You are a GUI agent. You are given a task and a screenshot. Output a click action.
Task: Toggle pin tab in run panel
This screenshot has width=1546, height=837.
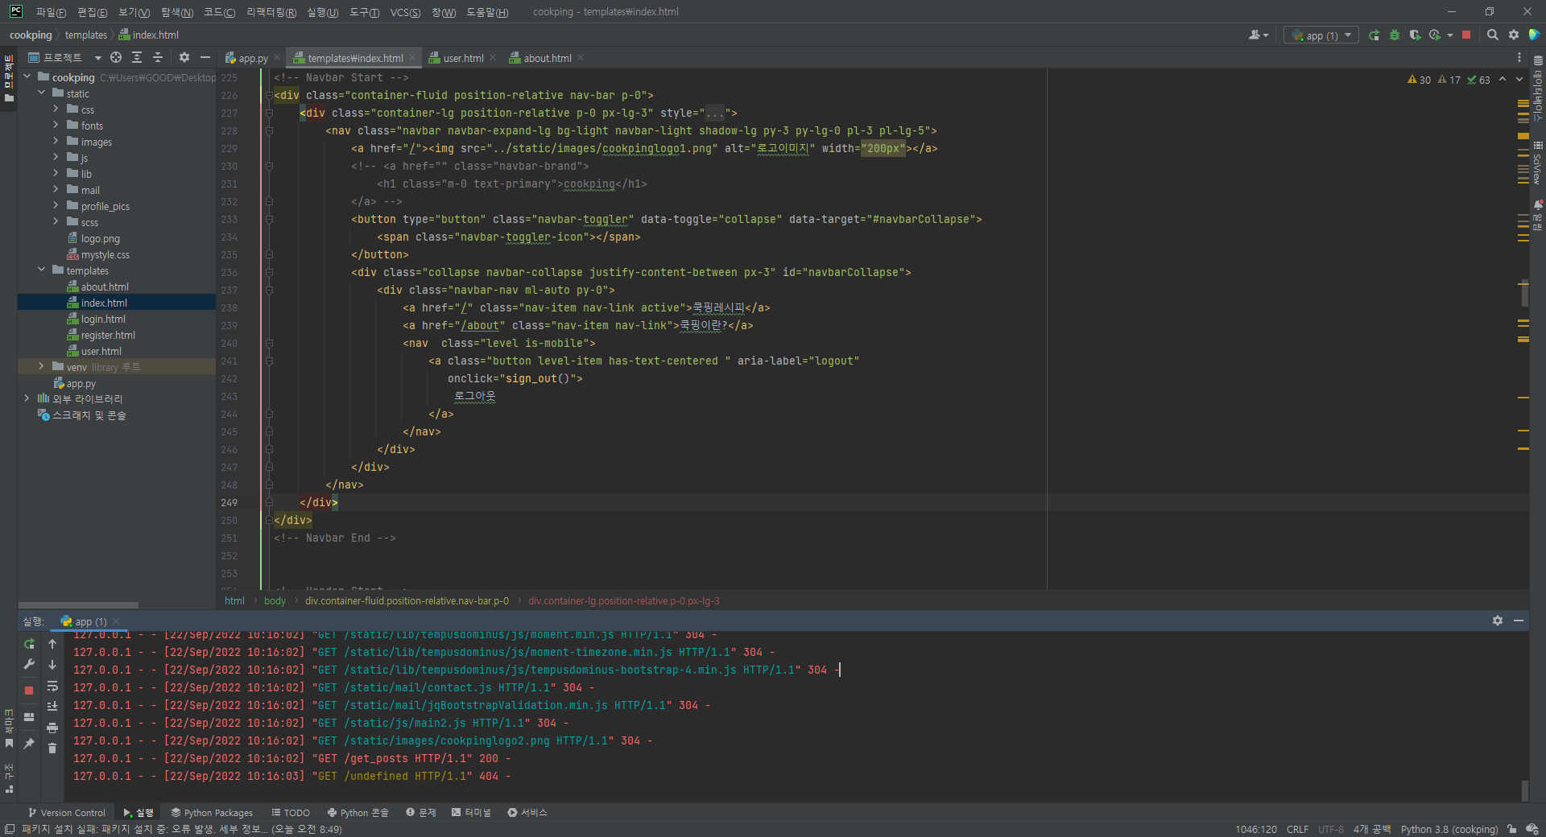[29, 744]
